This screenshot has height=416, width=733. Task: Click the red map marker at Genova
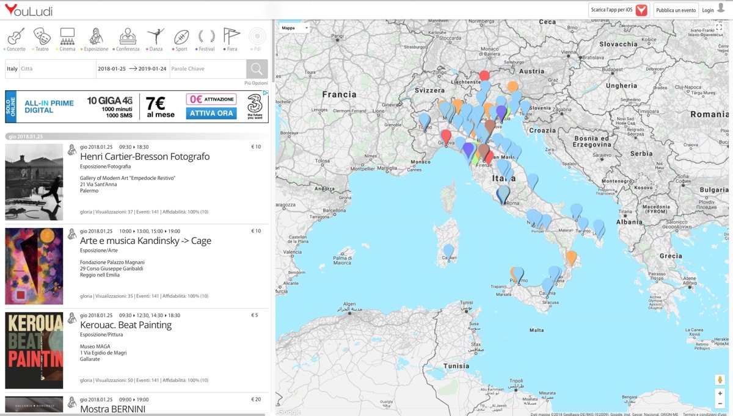(x=446, y=137)
